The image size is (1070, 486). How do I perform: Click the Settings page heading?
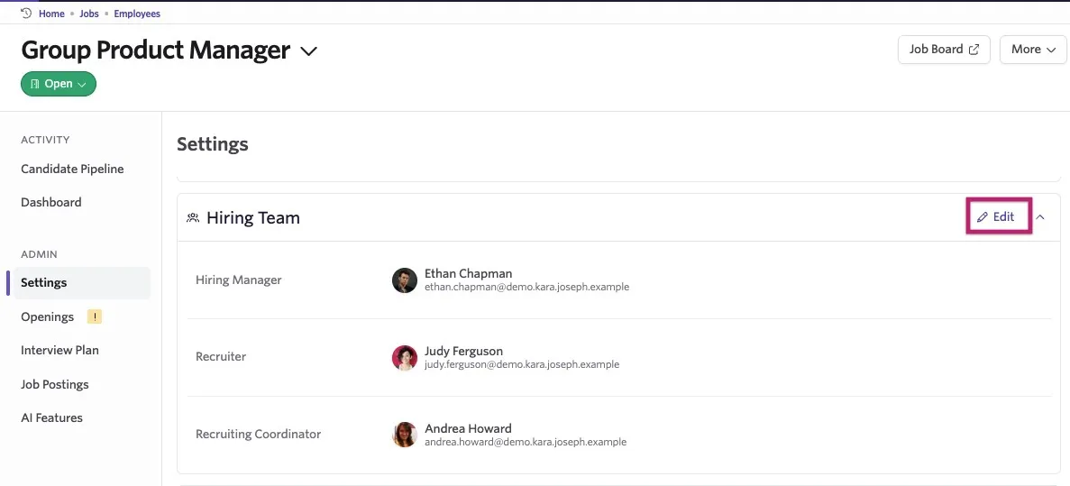pos(213,144)
